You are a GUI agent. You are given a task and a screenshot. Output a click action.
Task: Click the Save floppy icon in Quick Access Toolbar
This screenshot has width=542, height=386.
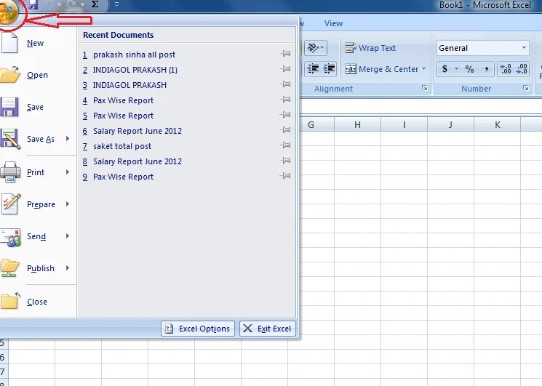33,4
